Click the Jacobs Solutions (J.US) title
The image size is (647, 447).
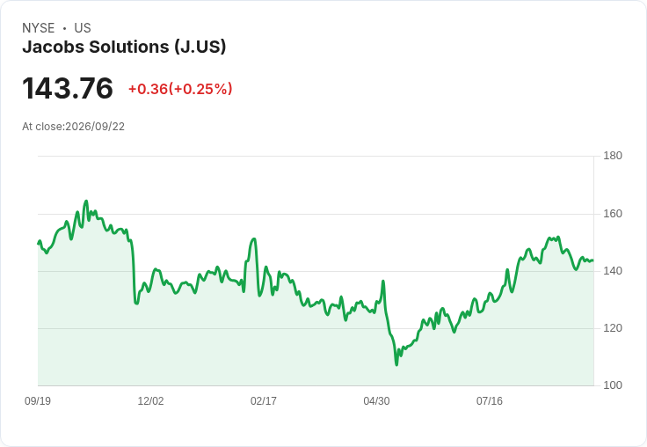click(x=124, y=47)
